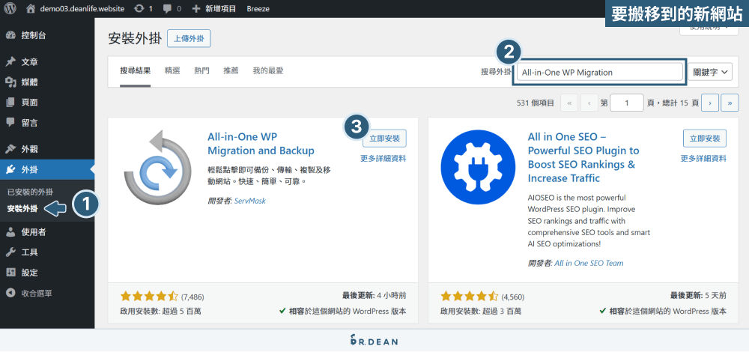Switch to the 精選 tab
The image size is (749, 352).
pos(172,70)
